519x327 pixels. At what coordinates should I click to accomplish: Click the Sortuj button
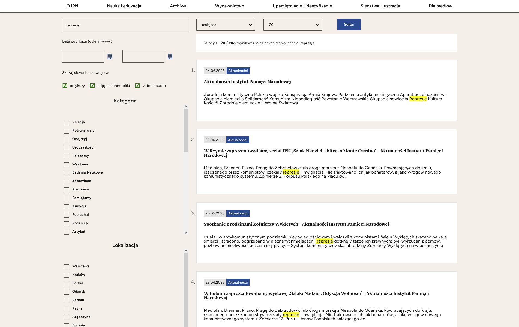pyautogui.click(x=349, y=25)
